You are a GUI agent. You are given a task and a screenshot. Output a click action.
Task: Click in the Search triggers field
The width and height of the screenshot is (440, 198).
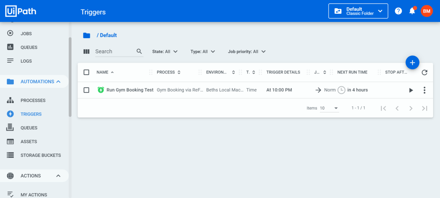[114, 52]
